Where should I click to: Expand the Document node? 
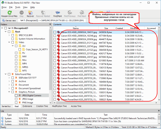tap(9, 85)
